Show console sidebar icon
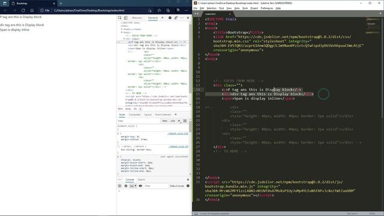The width and height of the screenshot is (384, 216). (x=120, y=186)
